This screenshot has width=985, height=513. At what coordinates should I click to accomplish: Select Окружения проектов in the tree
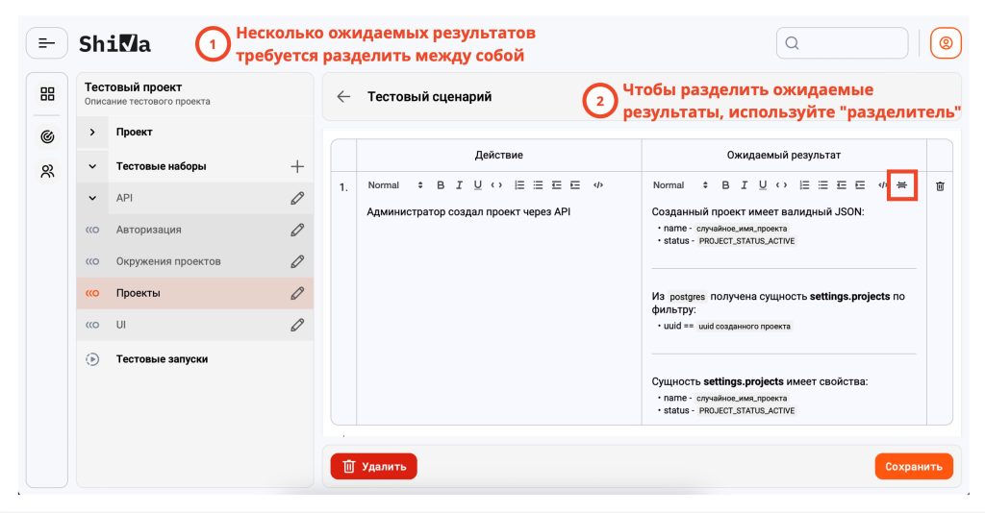168,261
